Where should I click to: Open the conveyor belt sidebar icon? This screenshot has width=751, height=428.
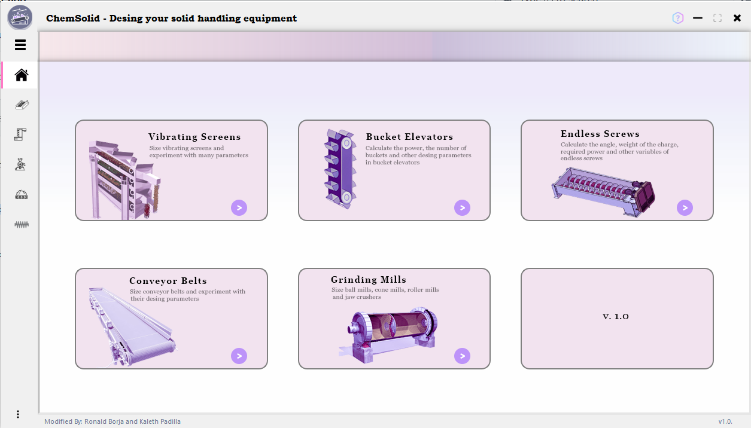(x=22, y=195)
